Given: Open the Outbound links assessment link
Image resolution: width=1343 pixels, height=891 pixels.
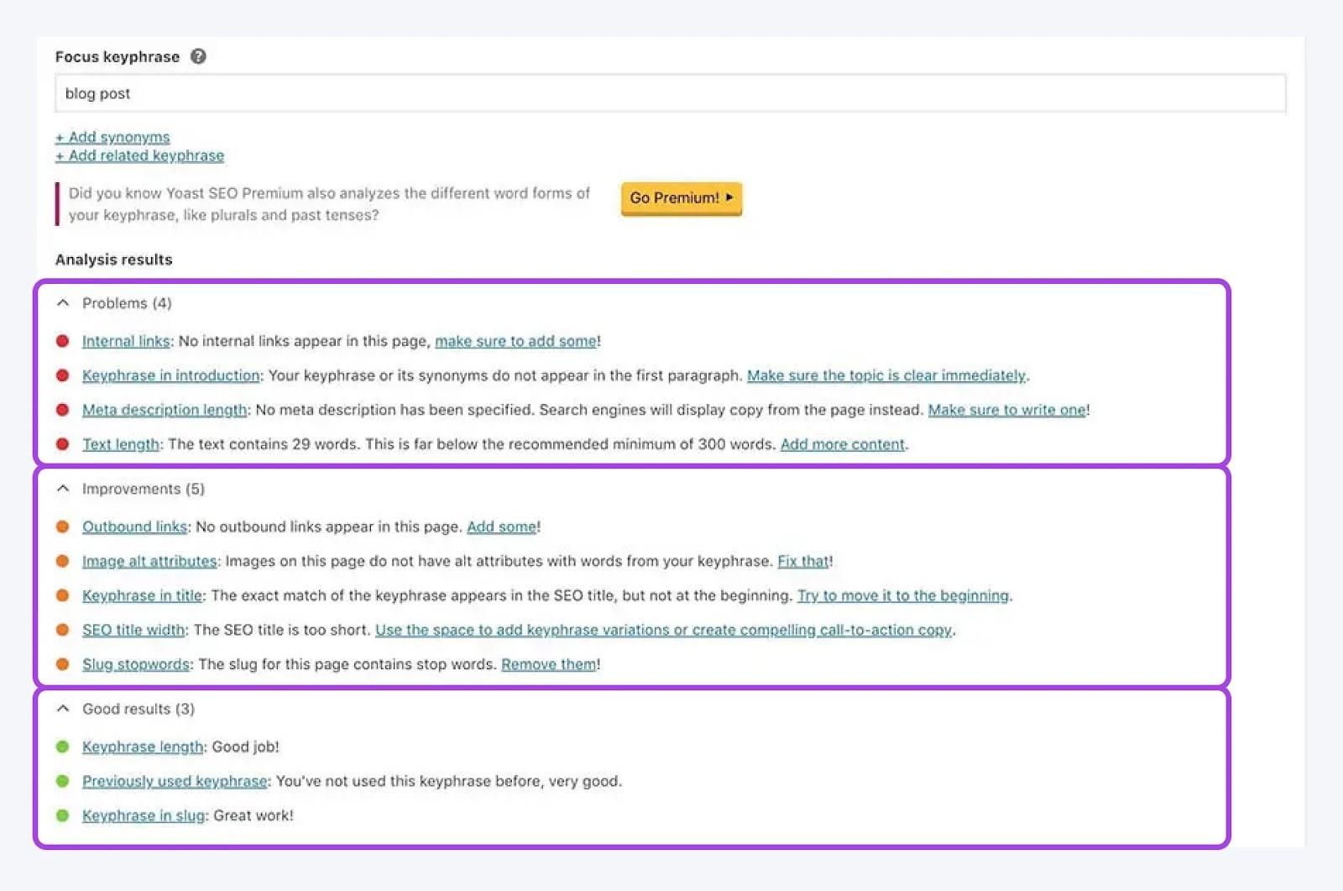Looking at the screenshot, I should [x=134, y=527].
